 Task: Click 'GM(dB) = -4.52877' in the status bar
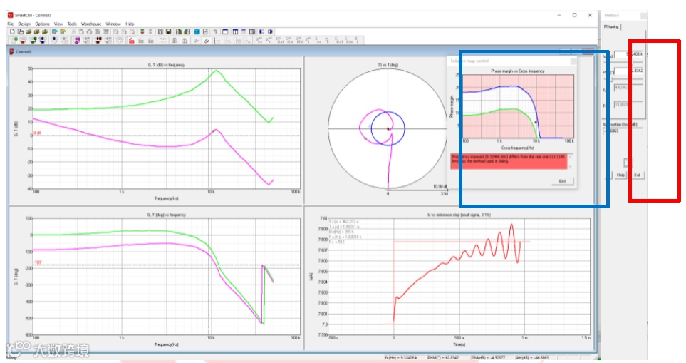[488, 358]
